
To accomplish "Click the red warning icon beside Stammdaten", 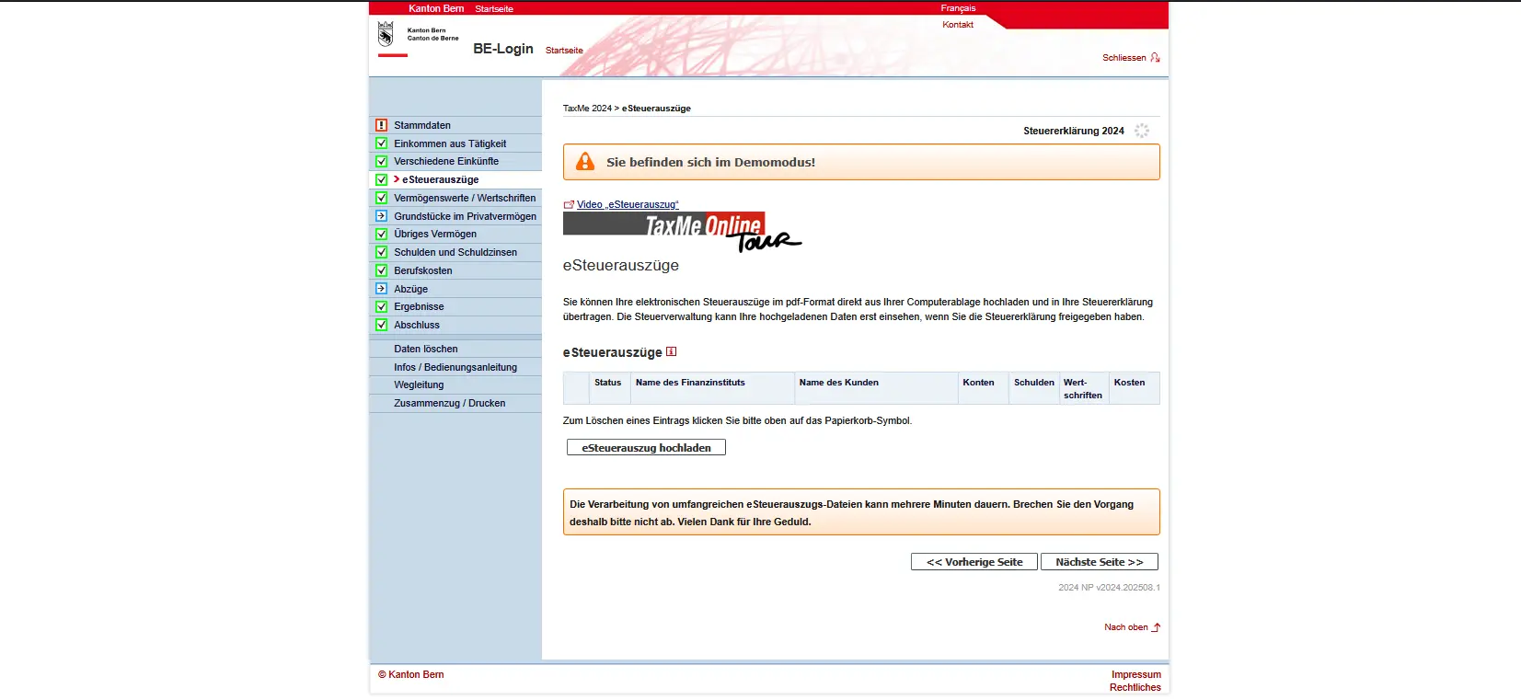I will point(381,125).
